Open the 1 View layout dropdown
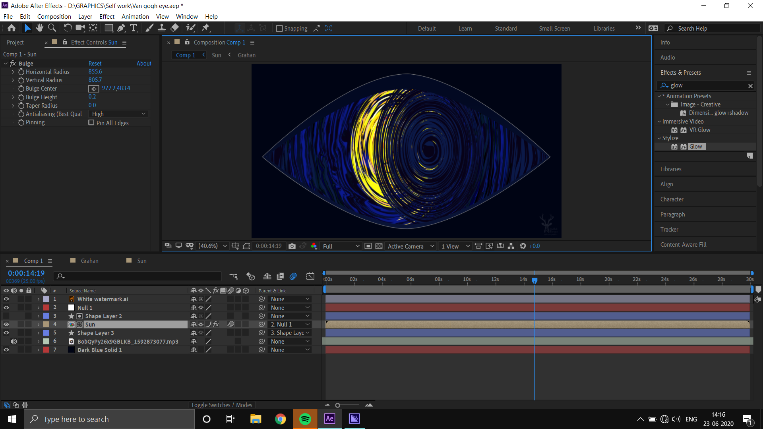 455,246
